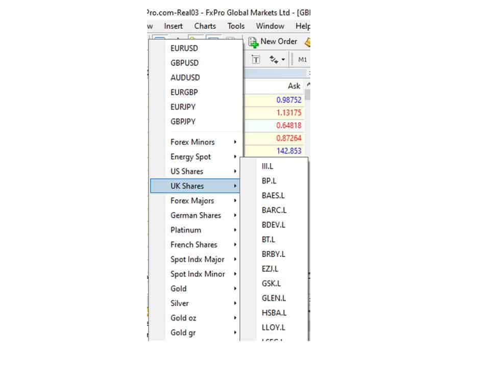Expand the German Shares submenu

click(195, 215)
